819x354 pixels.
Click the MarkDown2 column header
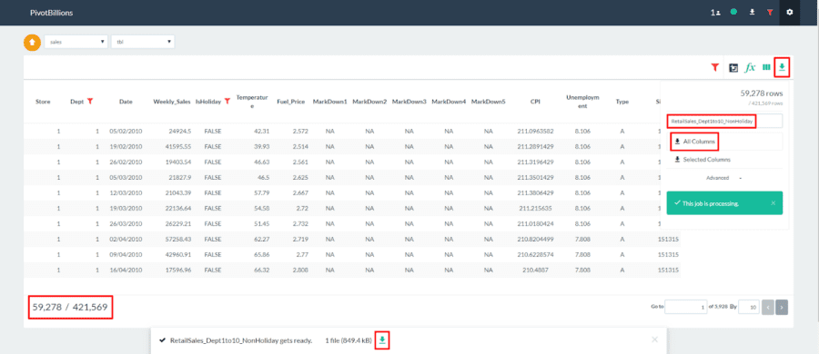click(369, 102)
